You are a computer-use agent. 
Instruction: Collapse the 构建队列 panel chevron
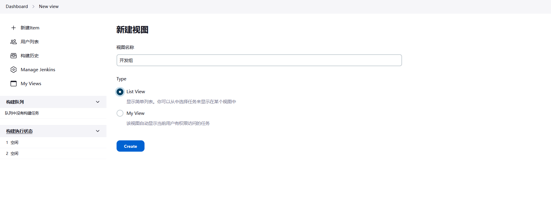tap(98, 102)
